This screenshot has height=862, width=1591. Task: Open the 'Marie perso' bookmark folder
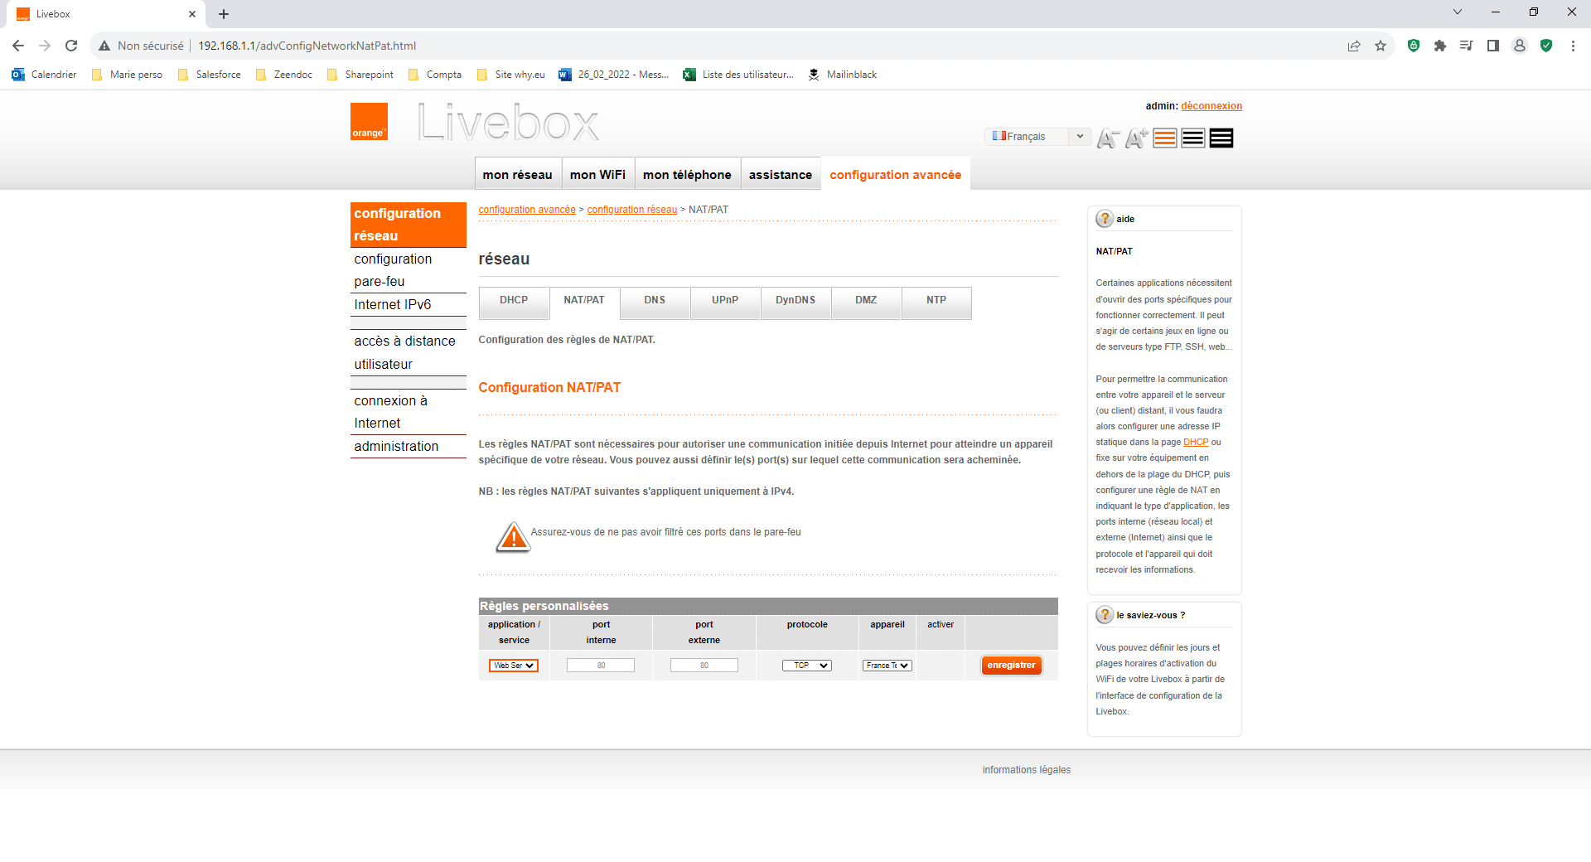pyautogui.click(x=128, y=75)
